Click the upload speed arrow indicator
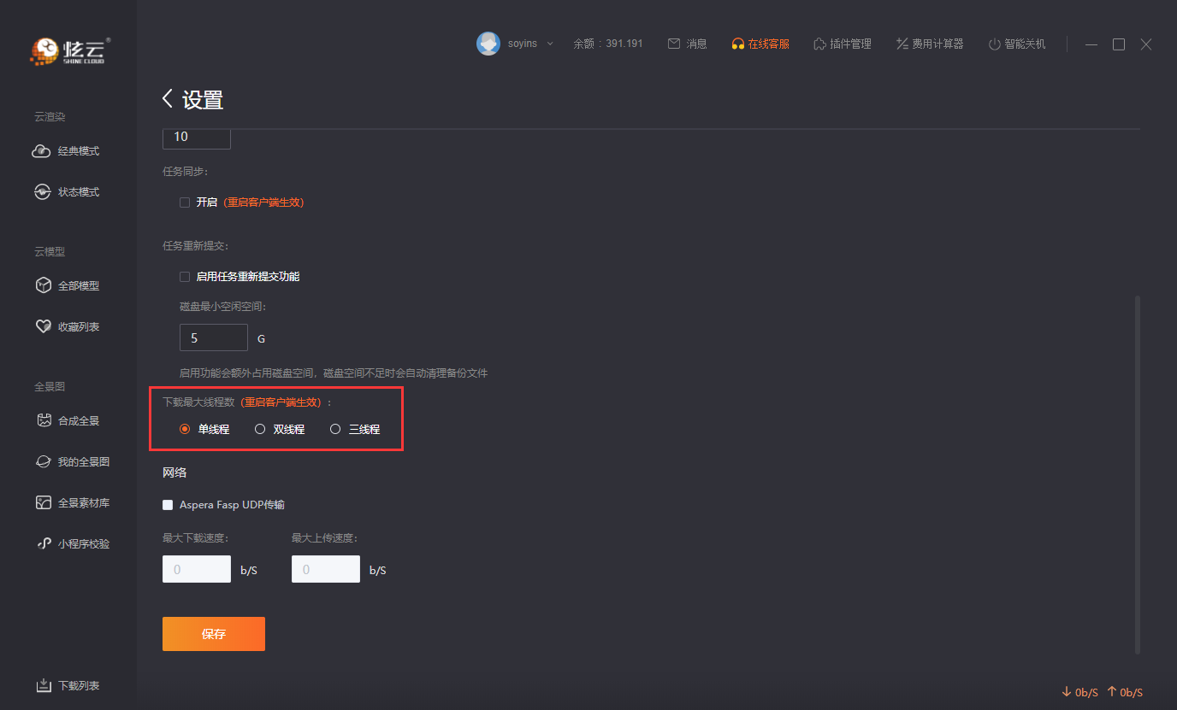This screenshot has height=710, width=1177. 1112,692
